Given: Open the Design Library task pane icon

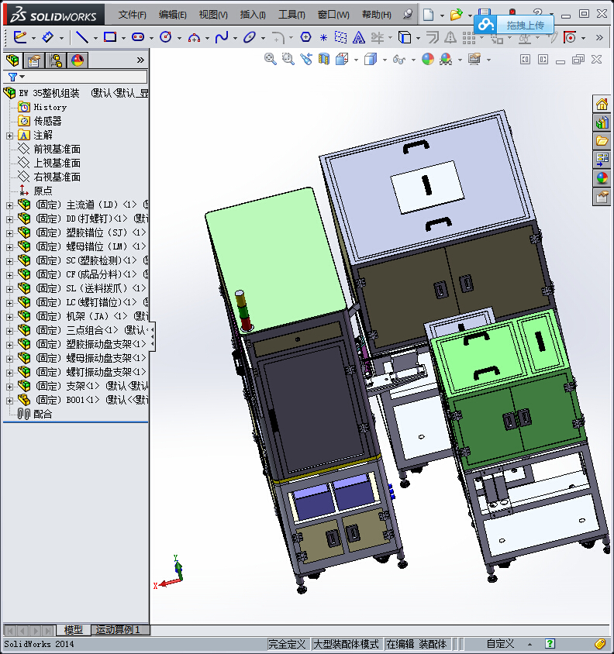Looking at the screenshot, I should point(602,122).
